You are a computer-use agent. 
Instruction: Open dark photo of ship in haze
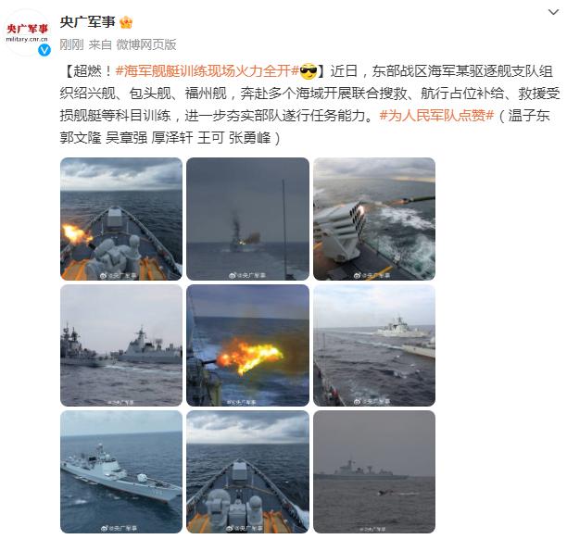(374, 471)
